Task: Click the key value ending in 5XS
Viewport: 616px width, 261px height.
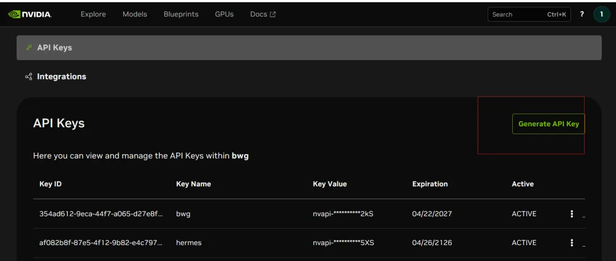Action: coord(343,243)
